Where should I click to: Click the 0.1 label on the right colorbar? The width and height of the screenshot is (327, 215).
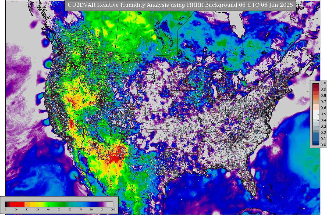pyautogui.click(x=323, y=139)
